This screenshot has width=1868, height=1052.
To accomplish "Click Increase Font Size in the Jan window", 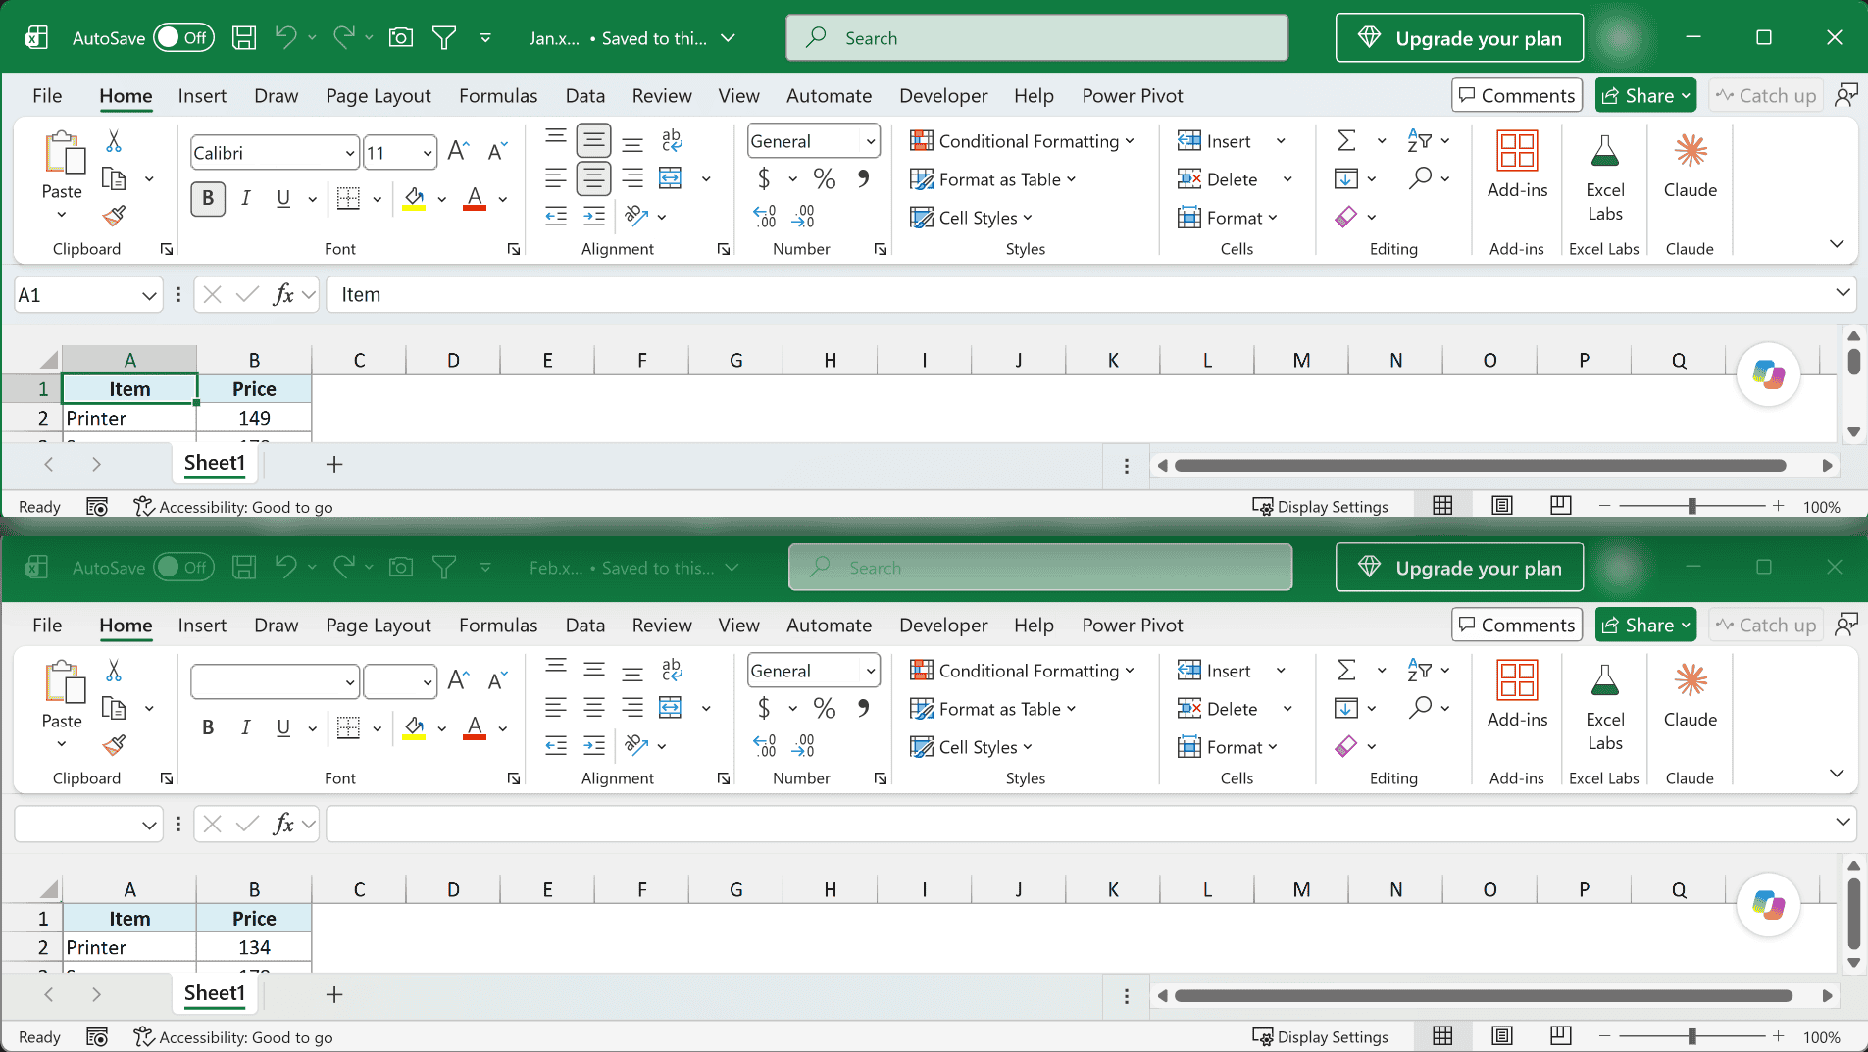I will (x=458, y=152).
